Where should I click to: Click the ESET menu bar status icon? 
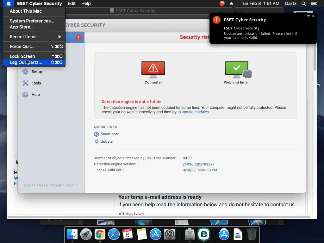pos(222,3)
